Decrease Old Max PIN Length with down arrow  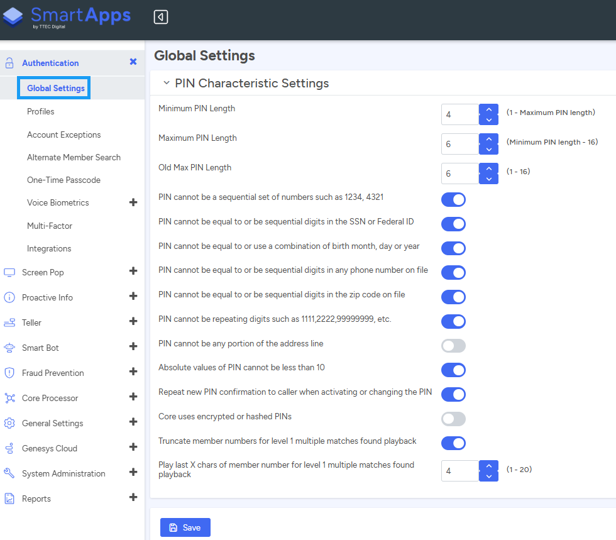pos(489,179)
